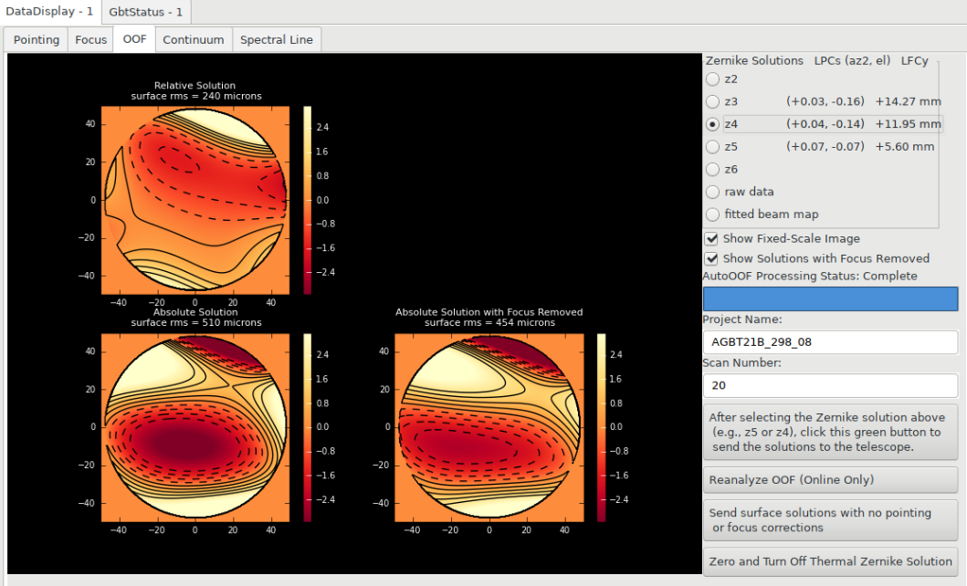Open the Spectral Line tab
Image resolution: width=967 pixels, height=586 pixels.
click(277, 39)
